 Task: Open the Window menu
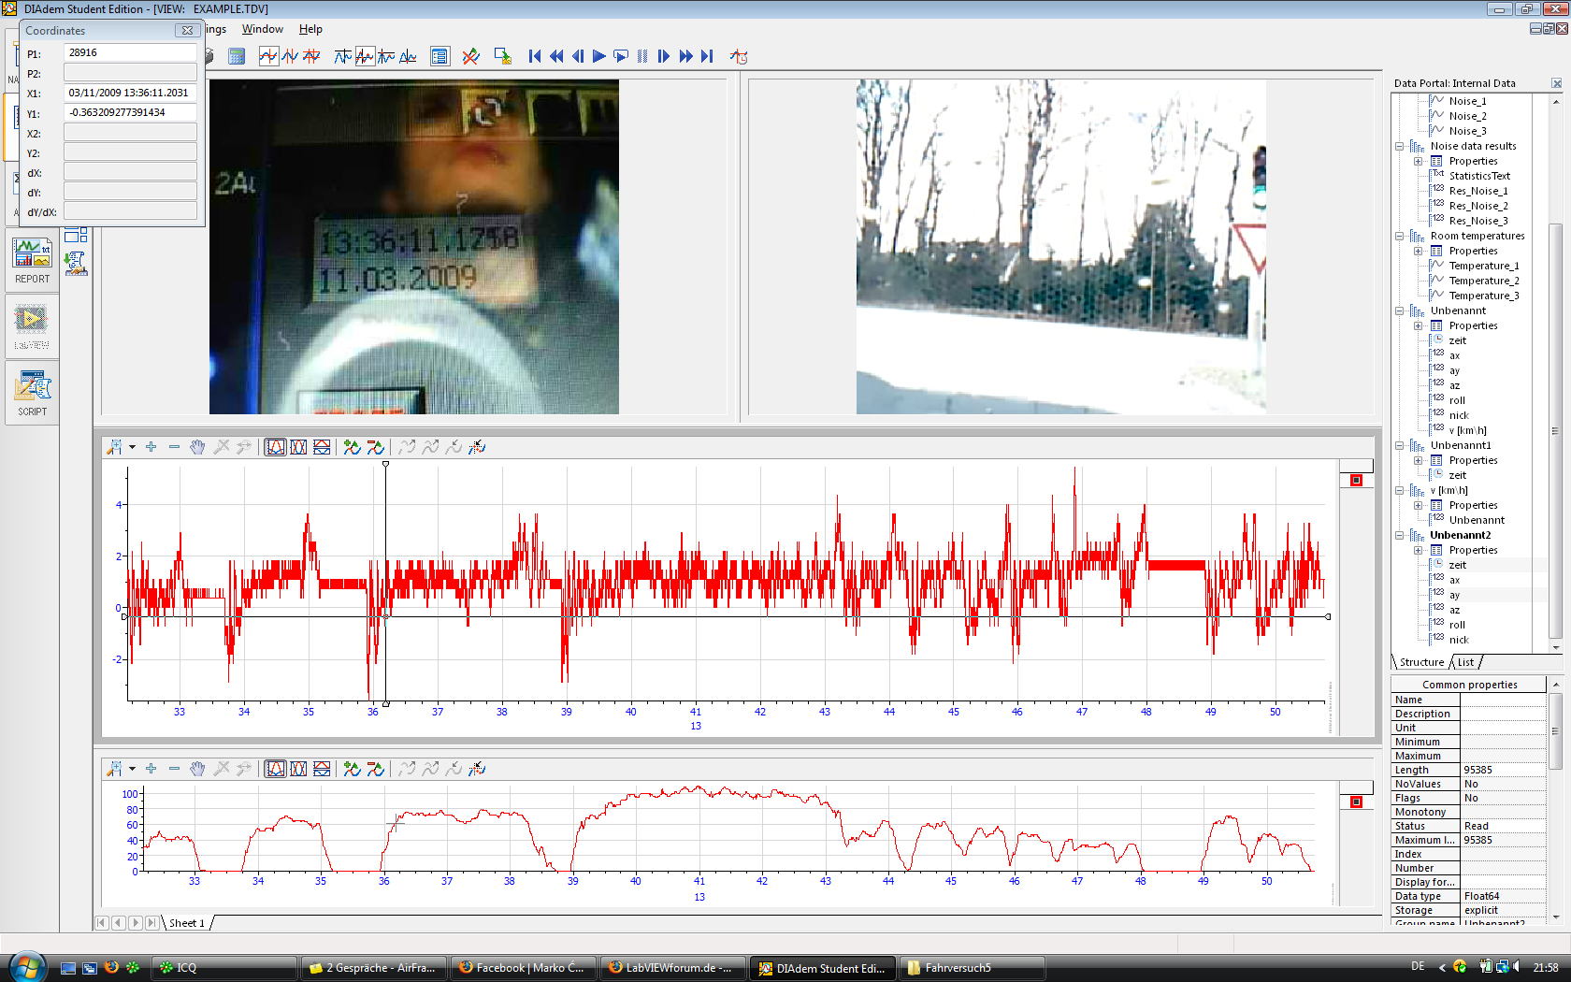[262, 29]
